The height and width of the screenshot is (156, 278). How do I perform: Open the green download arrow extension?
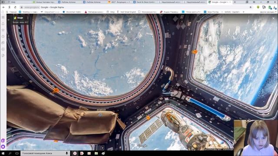pyautogui.click(x=258, y=7)
